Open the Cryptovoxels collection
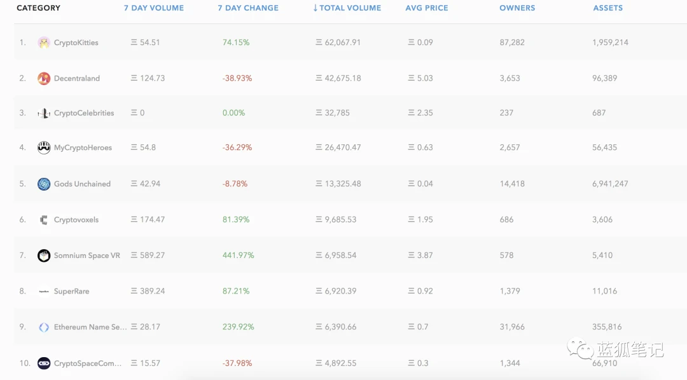 76,220
